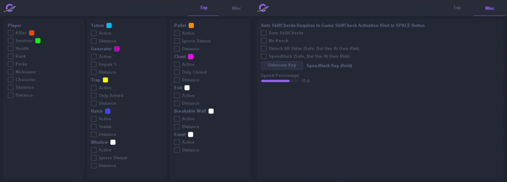This screenshot has height=182, width=507.
Task: Switch to Misc tab in the left window
Action: (x=236, y=8)
